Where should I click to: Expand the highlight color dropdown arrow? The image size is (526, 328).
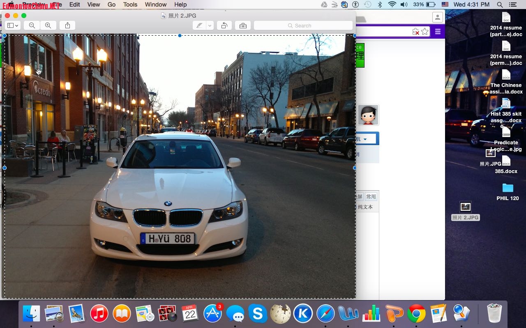click(210, 25)
